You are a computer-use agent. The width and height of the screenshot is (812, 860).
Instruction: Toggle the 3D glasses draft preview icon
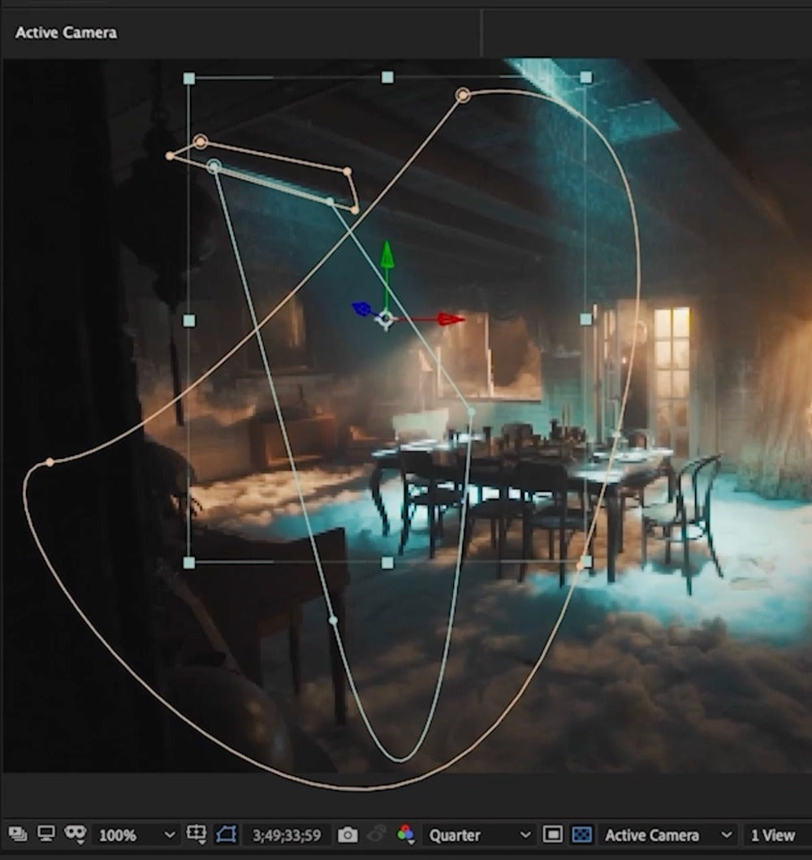coord(76,834)
